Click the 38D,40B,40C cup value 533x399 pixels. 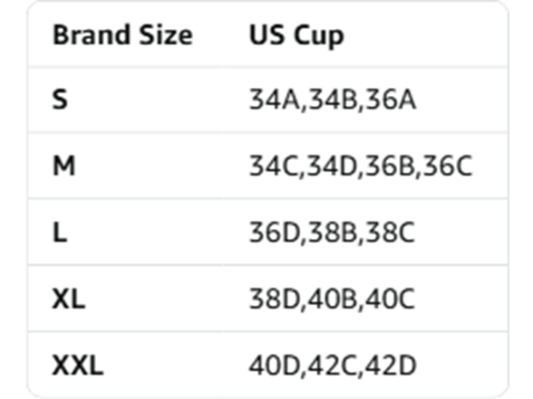(x=332, y=299)
